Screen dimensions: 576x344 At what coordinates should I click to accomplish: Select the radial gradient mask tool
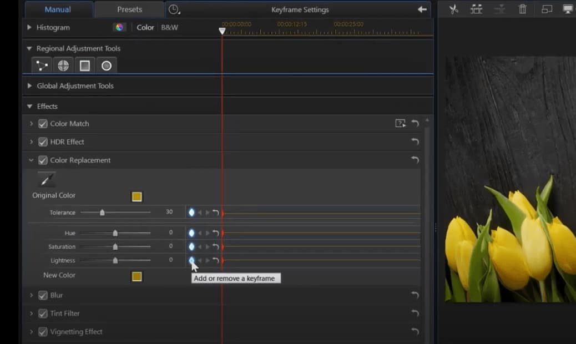tap(63, 66)
